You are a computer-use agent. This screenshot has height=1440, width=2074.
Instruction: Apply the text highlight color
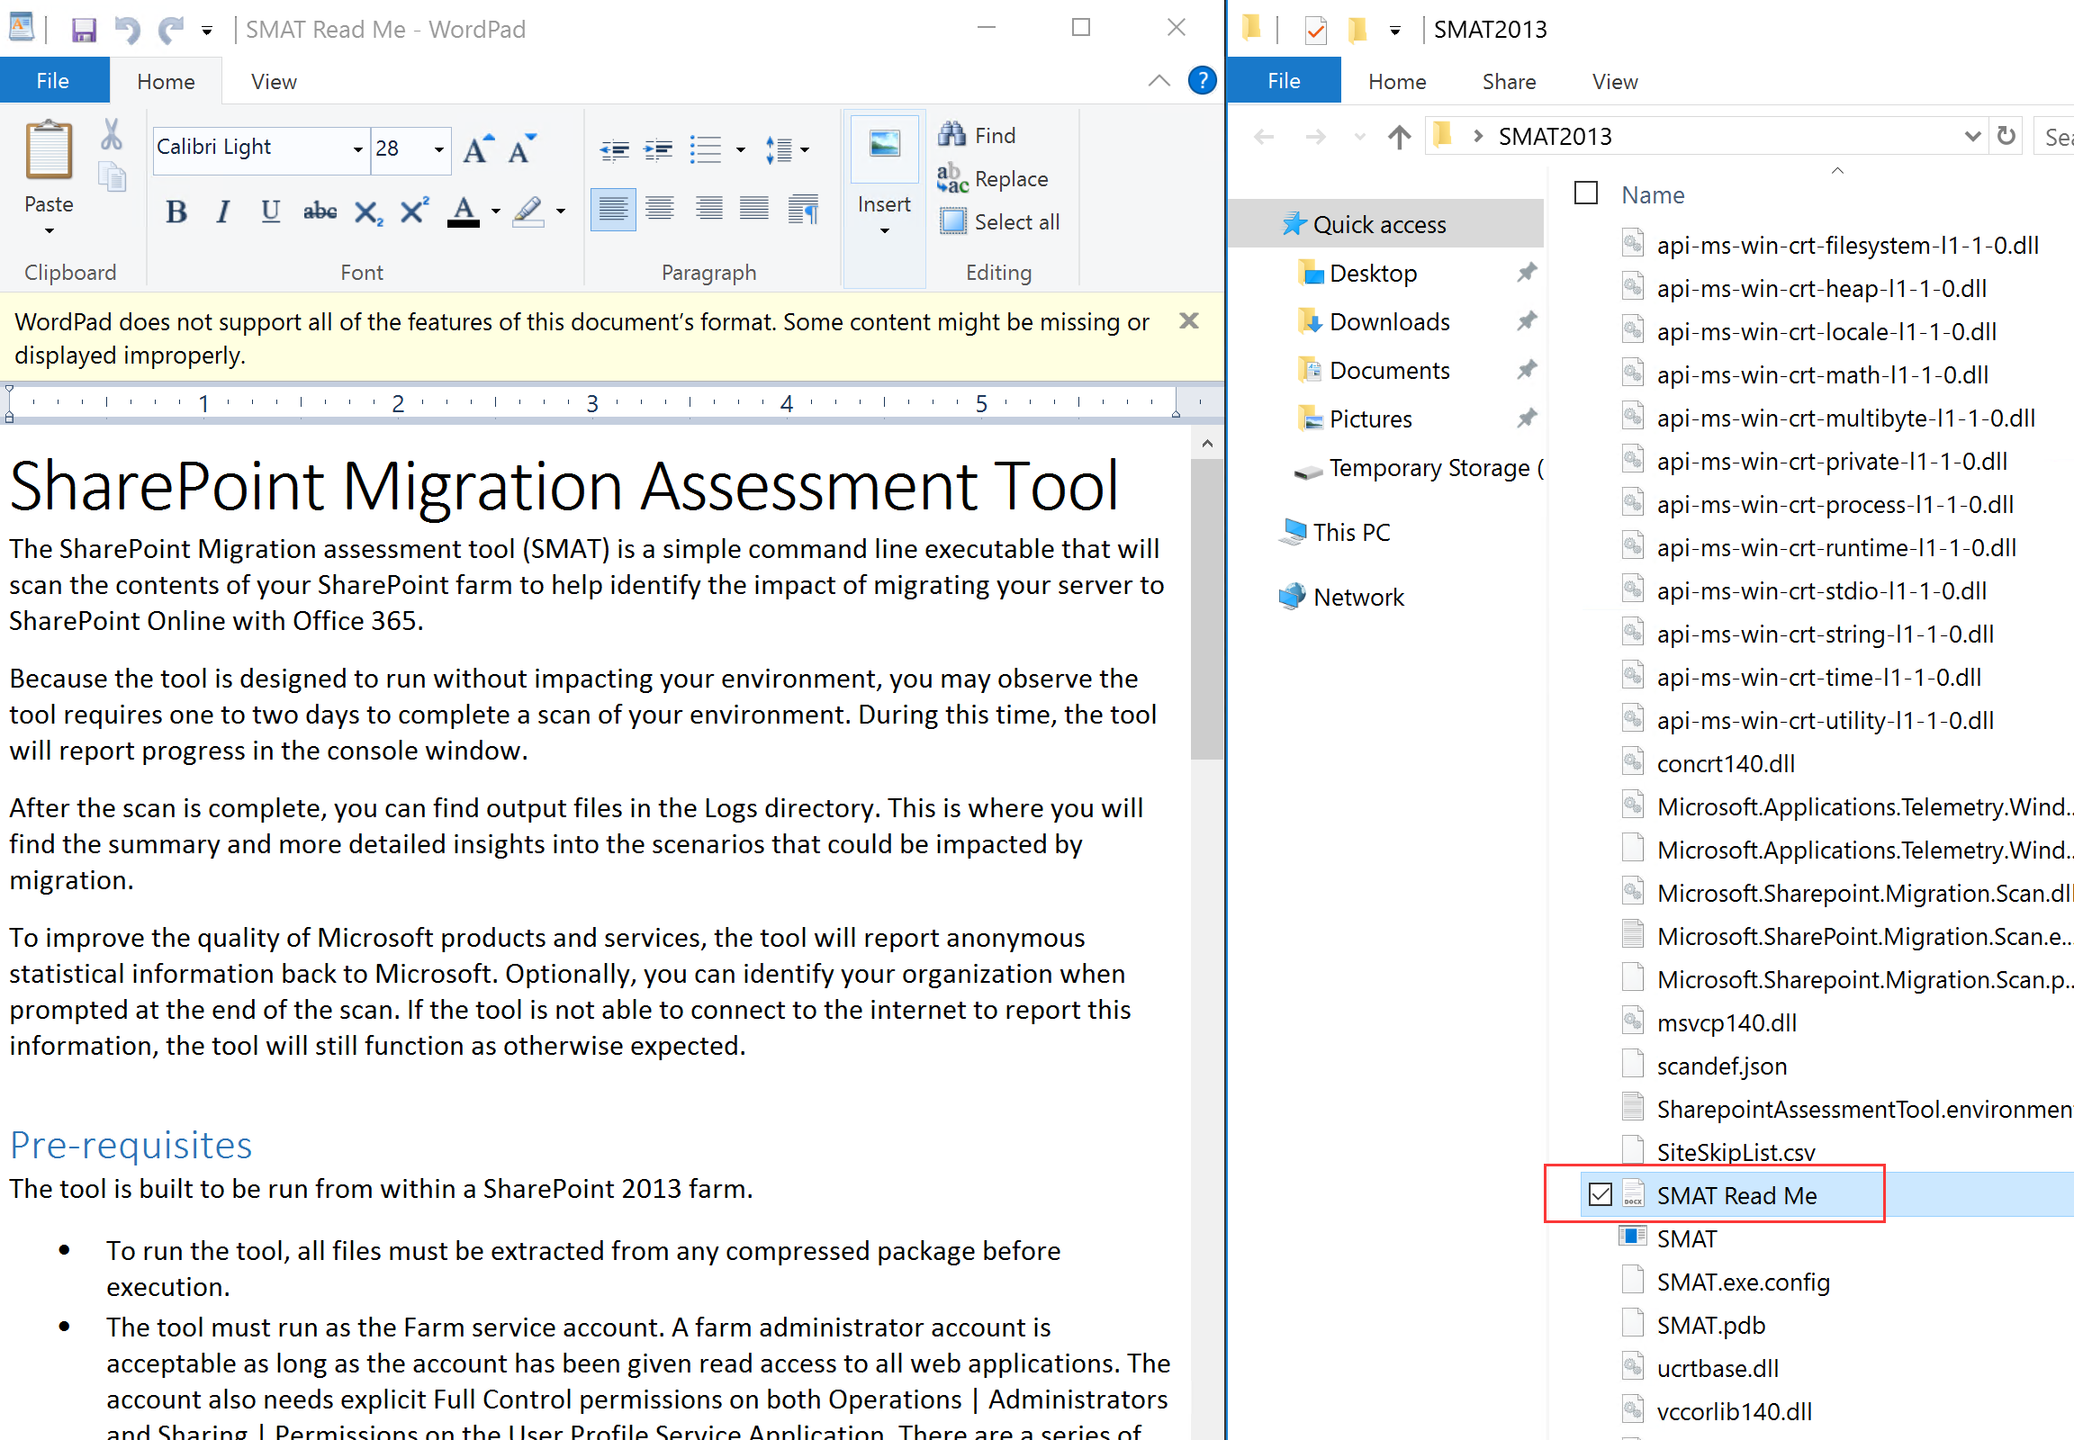529,212
